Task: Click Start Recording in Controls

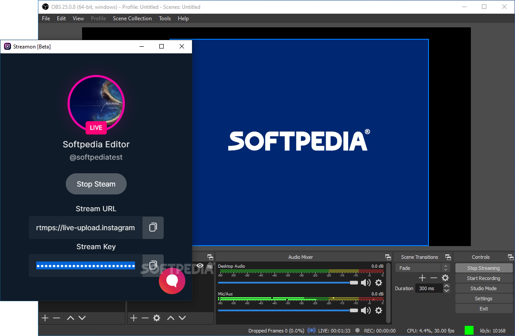Action: click(x=484, y=278)
